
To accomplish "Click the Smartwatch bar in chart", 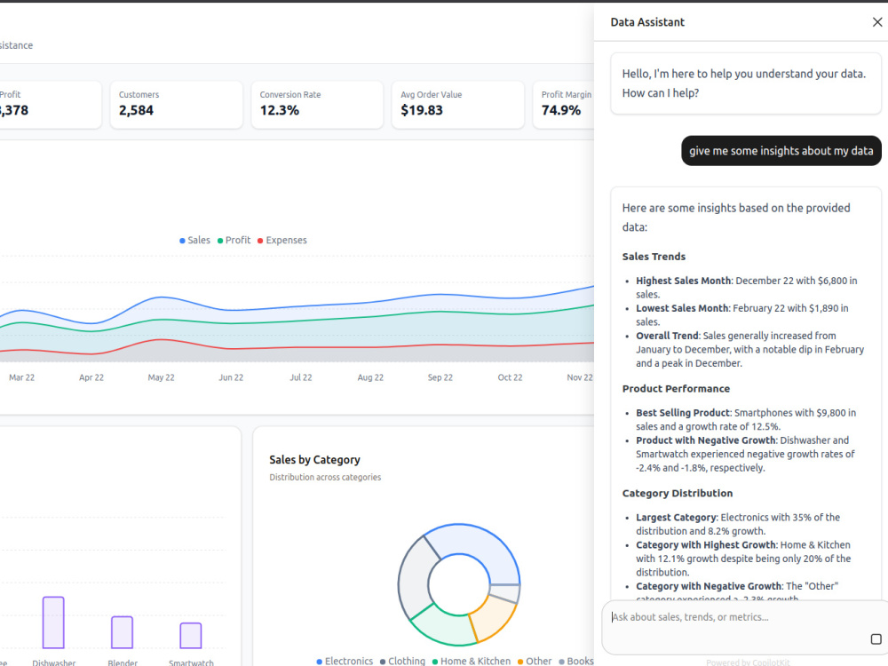I will [x=191, y=636].
